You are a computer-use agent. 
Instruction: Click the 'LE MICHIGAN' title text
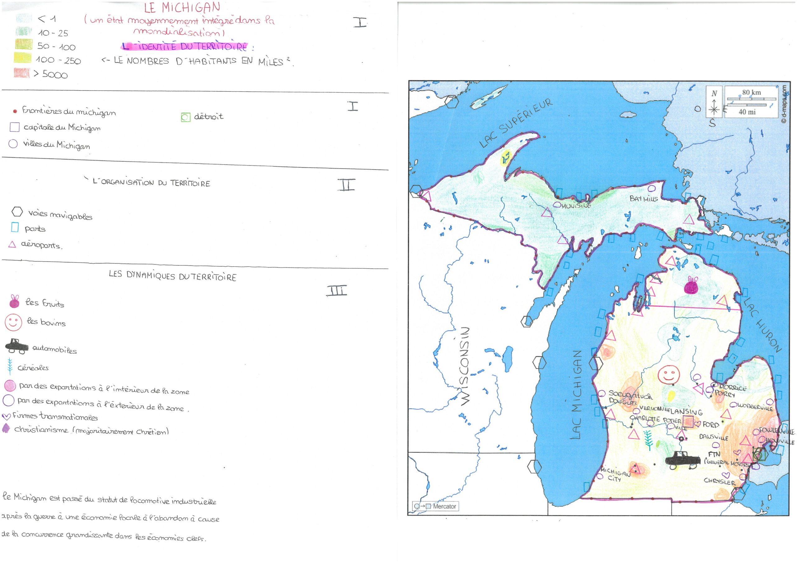182,7
